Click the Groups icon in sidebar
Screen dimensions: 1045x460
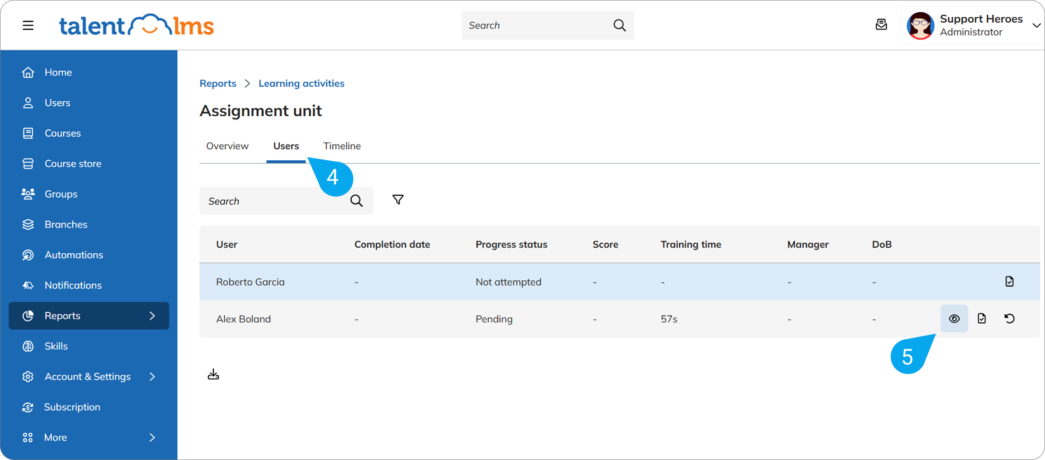click(28, 194)
